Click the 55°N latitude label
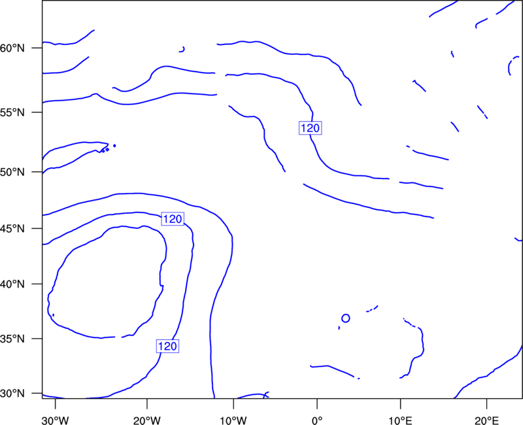The width and height of the screenshot is (523, 425). click(12, 112)
